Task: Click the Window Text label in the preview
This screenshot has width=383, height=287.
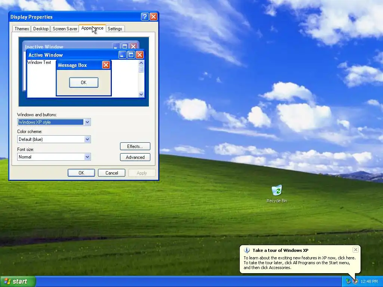Action: coord(39,62)
